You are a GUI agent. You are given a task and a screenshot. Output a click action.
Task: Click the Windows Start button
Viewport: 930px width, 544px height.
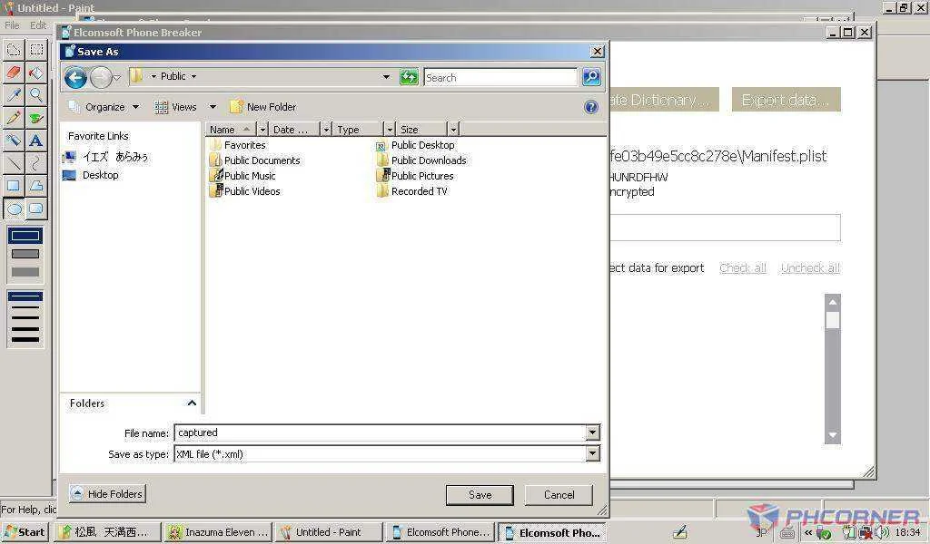pos(24,531)
